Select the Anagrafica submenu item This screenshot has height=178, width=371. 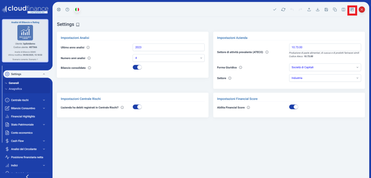click(x=15, y=89)
